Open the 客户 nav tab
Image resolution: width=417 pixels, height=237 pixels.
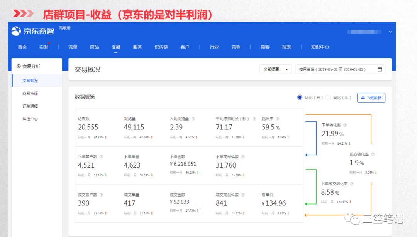point(185,47)
